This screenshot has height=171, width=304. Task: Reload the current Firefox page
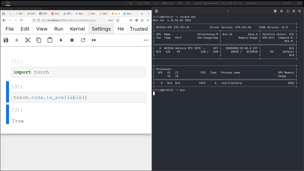point(21,20)
